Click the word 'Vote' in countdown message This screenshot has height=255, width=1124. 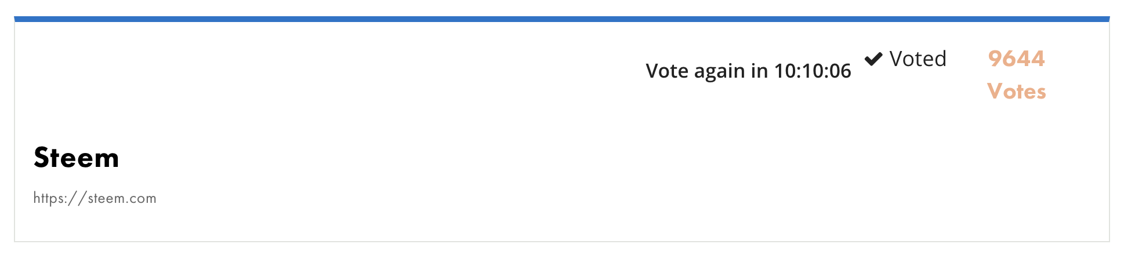point(667,71)
